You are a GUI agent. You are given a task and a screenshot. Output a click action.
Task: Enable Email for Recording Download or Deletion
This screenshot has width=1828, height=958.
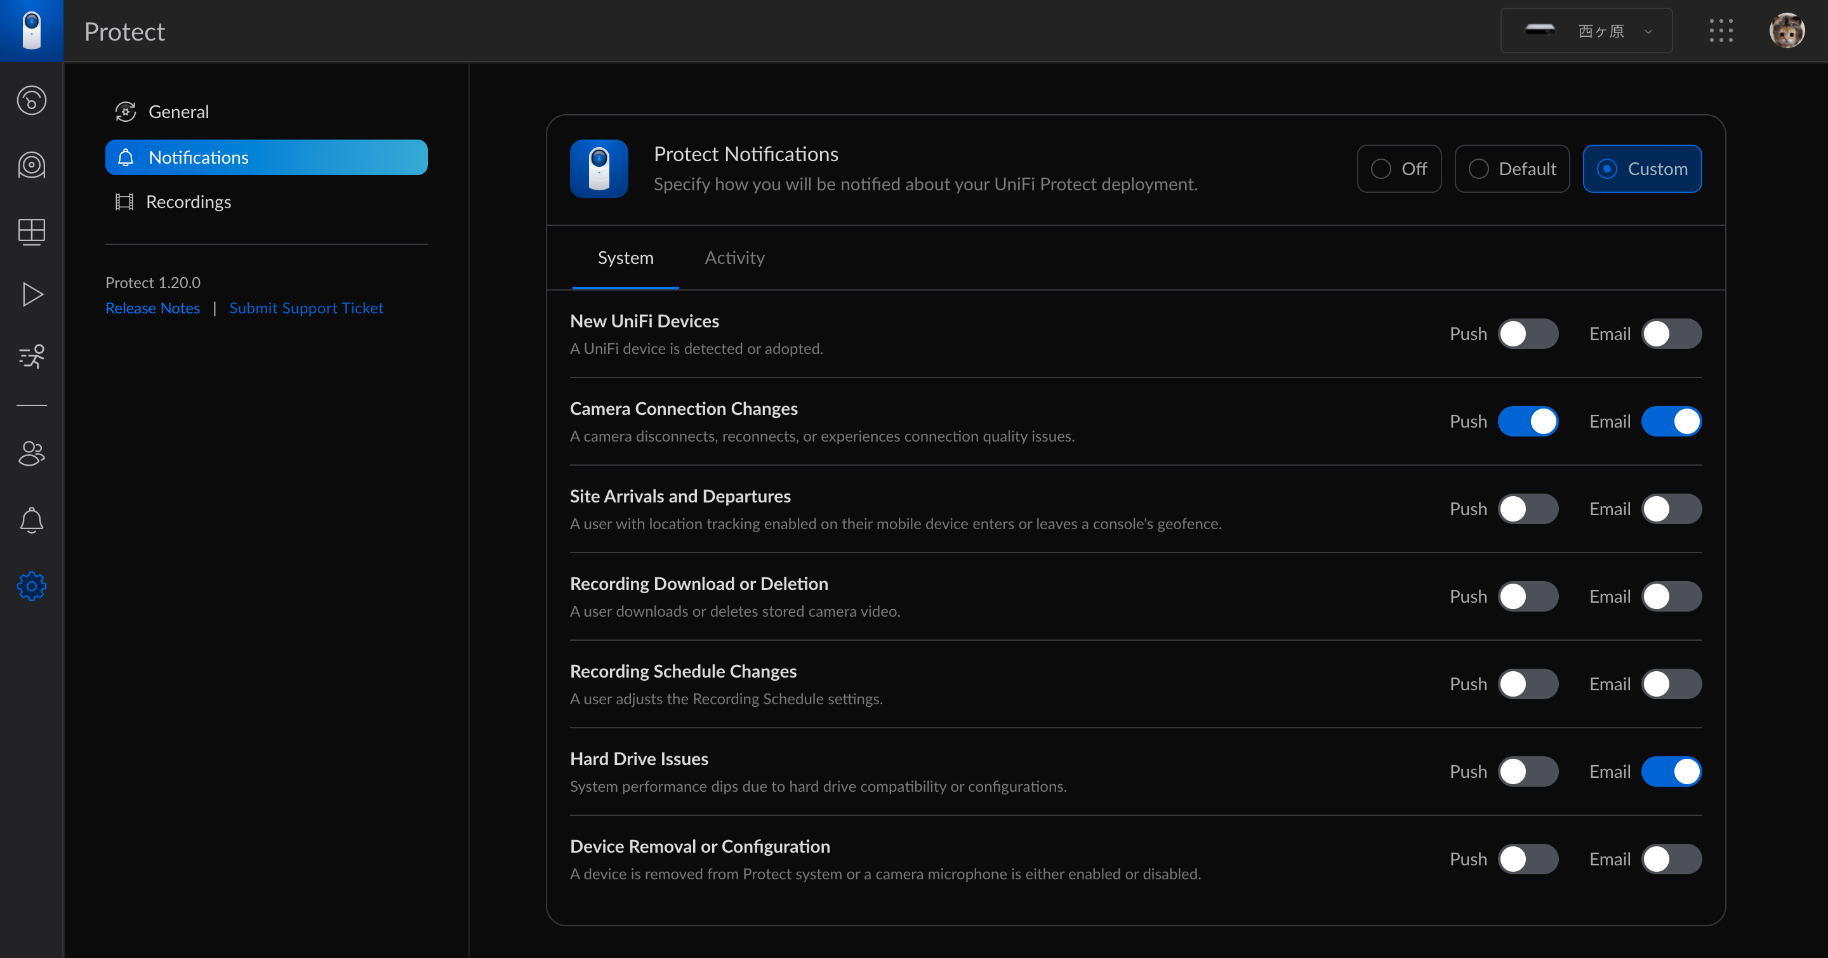coord(1671,596)
